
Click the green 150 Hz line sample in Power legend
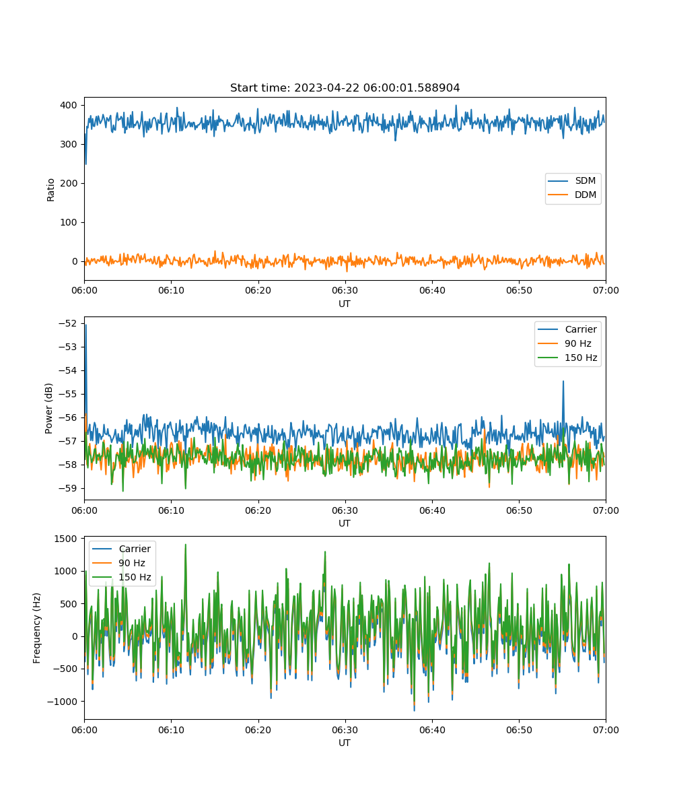(x=549, y=358)
